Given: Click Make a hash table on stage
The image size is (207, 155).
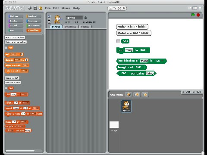Looking at the screenshot, I should tap(132, 27).
